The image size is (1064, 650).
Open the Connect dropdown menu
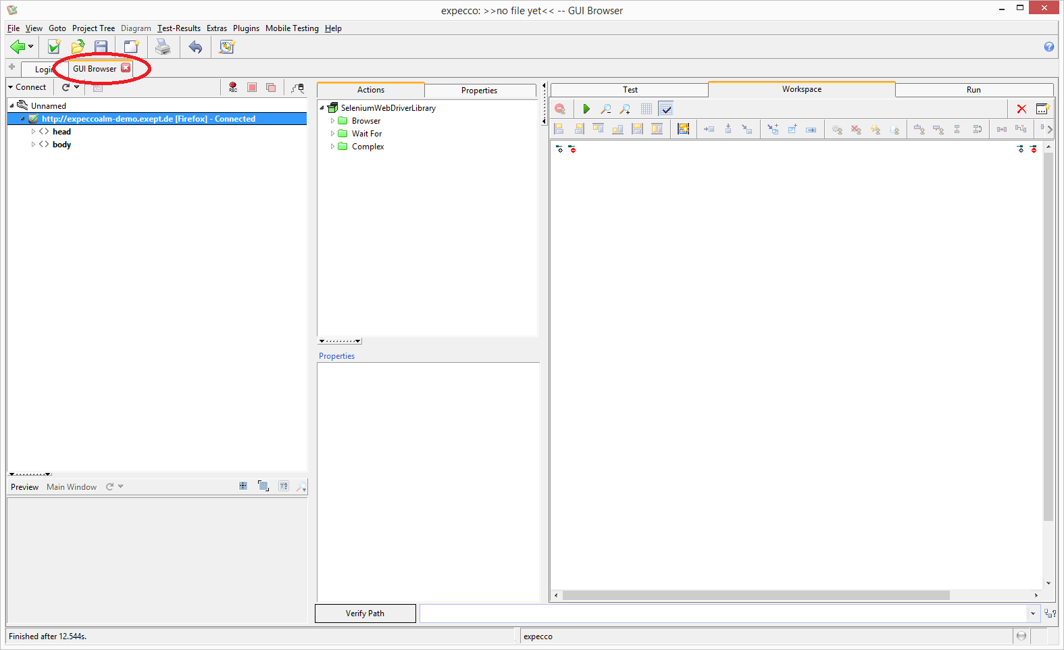(27, 87)
